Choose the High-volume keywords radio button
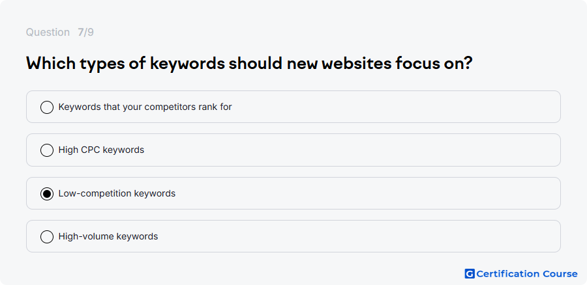The width and height of the screenshot is (587, 285). [x=47, y=237]
